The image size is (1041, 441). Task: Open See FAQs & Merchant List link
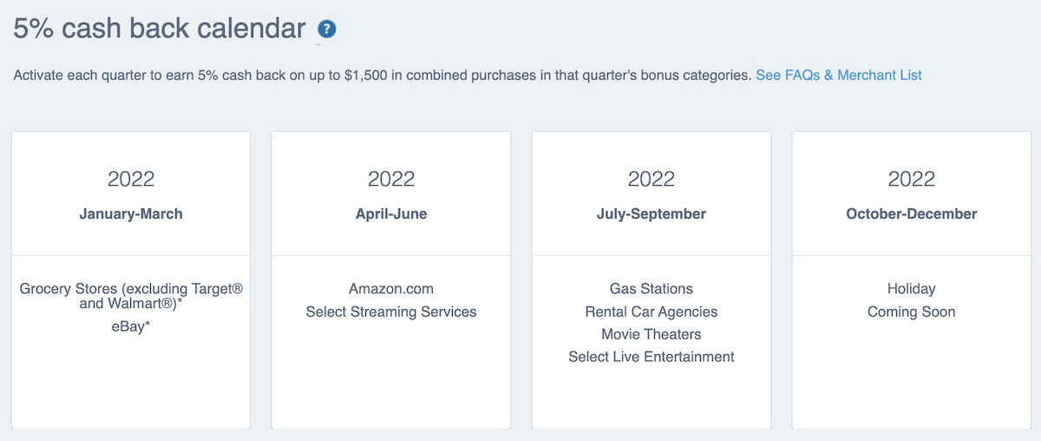839,76
